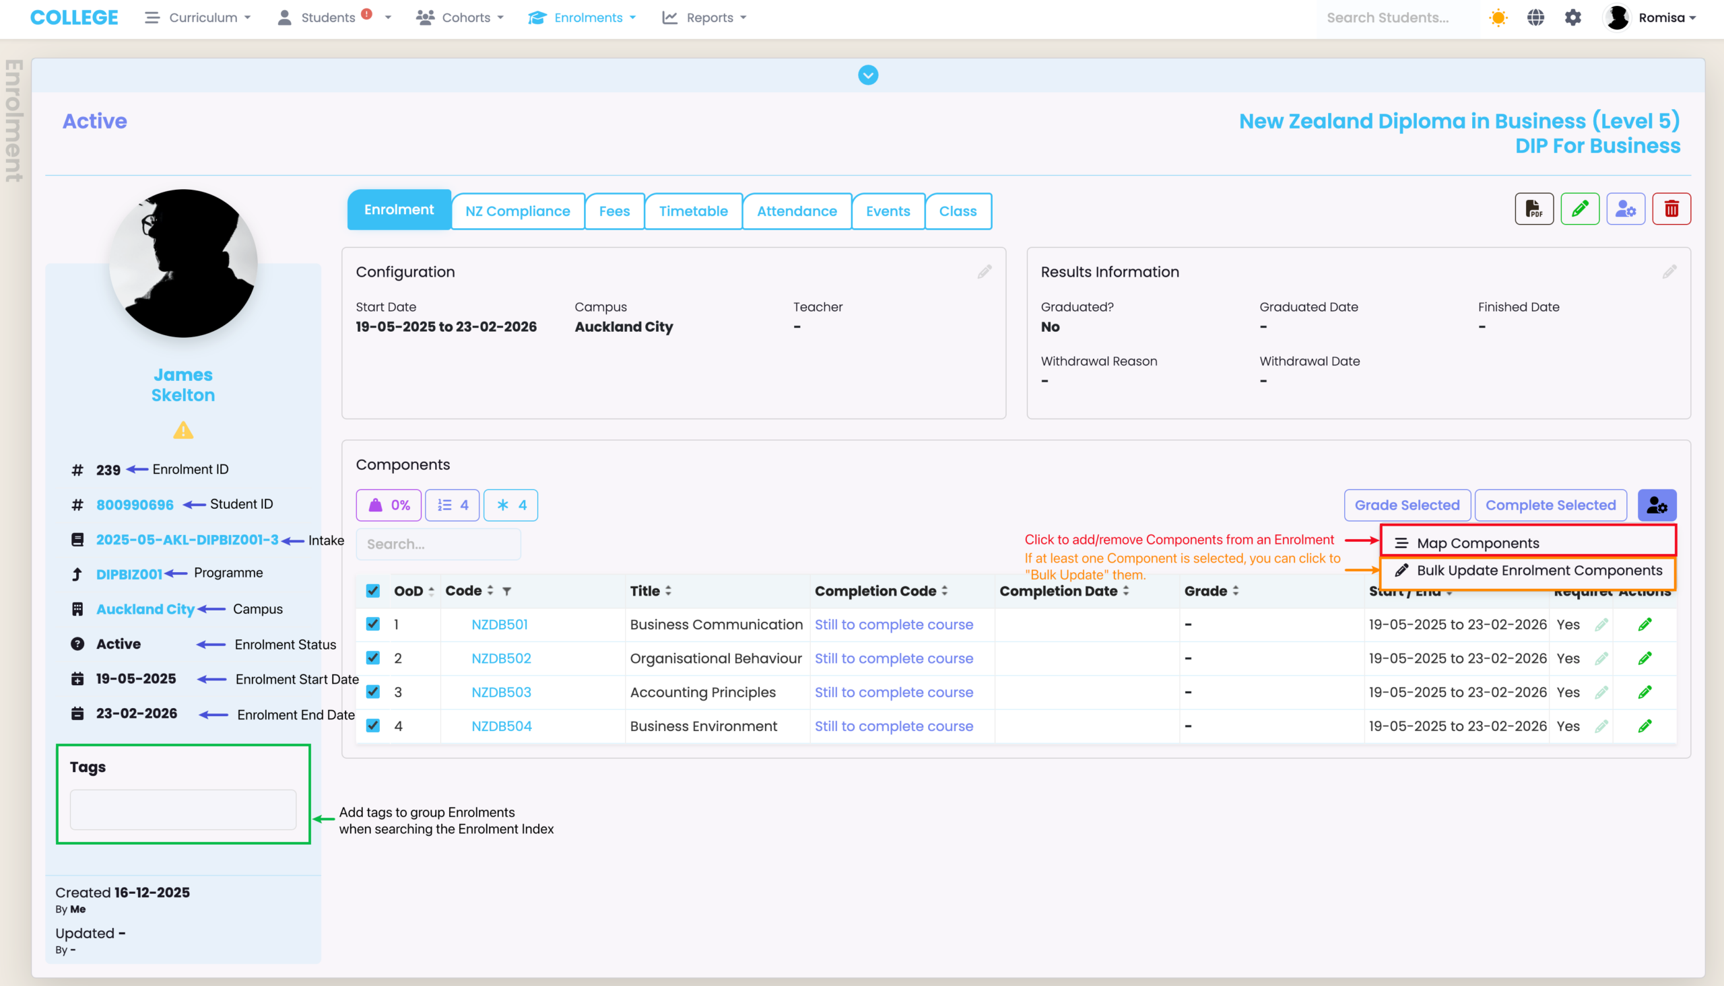Image resolution: width=1724 pixels, height=986 pixels.
Task: Click the red trash delete icon
Action: coord(1671,209)
